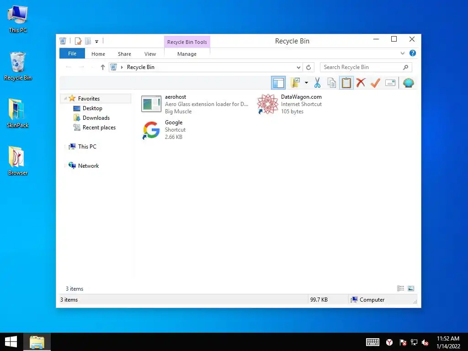Open the taskbar clock and date
Image resolution: width=468 pixels, height=351 pixels.
point(448,342)
